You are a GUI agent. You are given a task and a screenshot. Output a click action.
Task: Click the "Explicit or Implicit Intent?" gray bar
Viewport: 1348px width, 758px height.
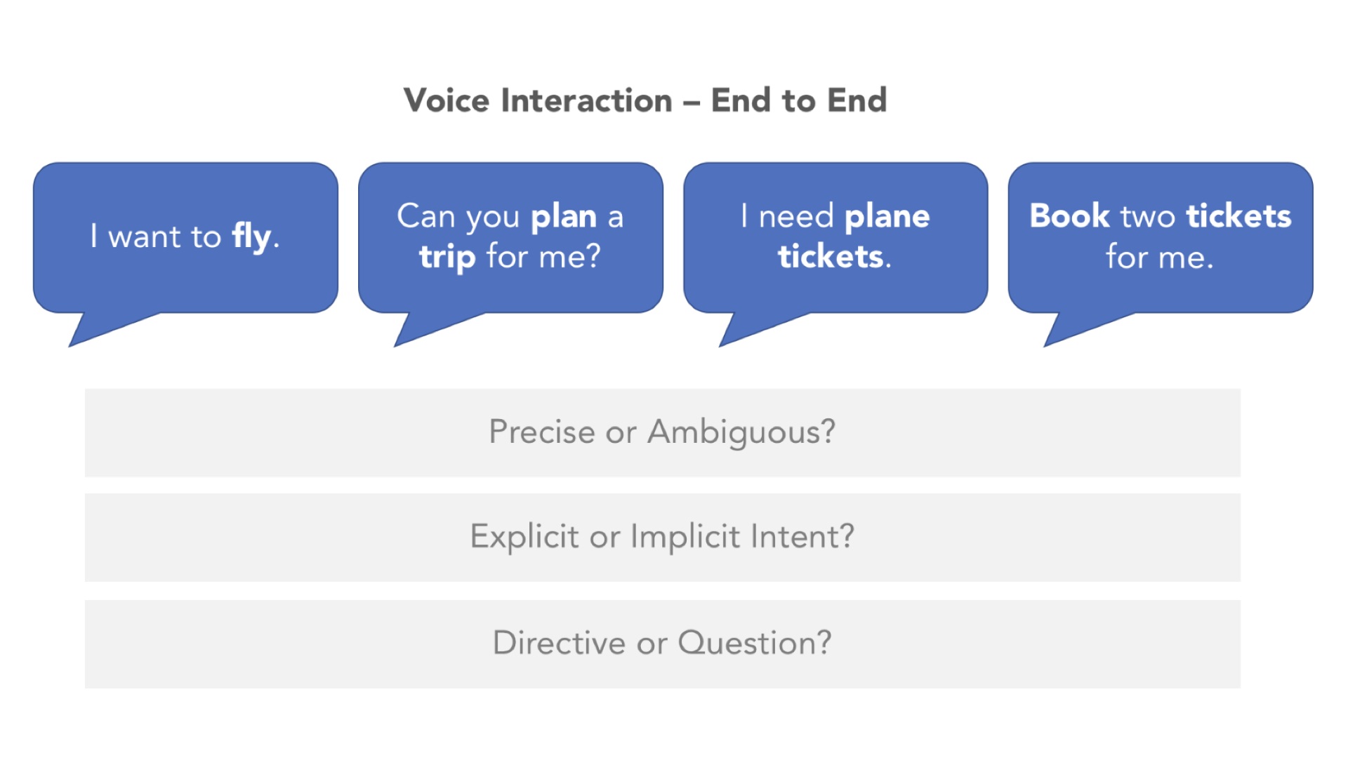(x=662, y=537)
